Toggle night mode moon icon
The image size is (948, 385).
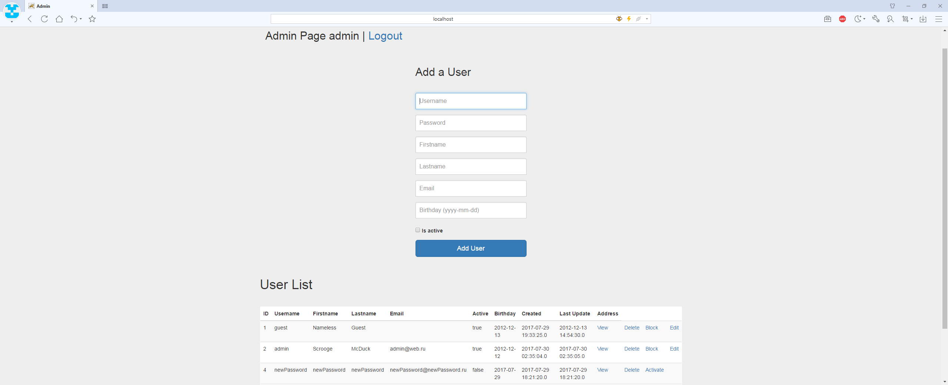click(858, 19)
